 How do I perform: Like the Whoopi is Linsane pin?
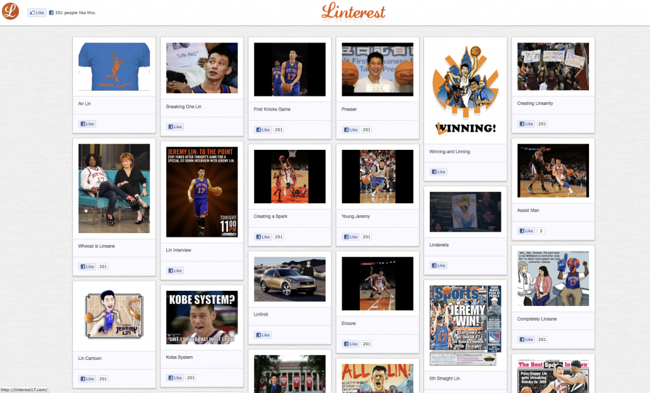point(87,267)
